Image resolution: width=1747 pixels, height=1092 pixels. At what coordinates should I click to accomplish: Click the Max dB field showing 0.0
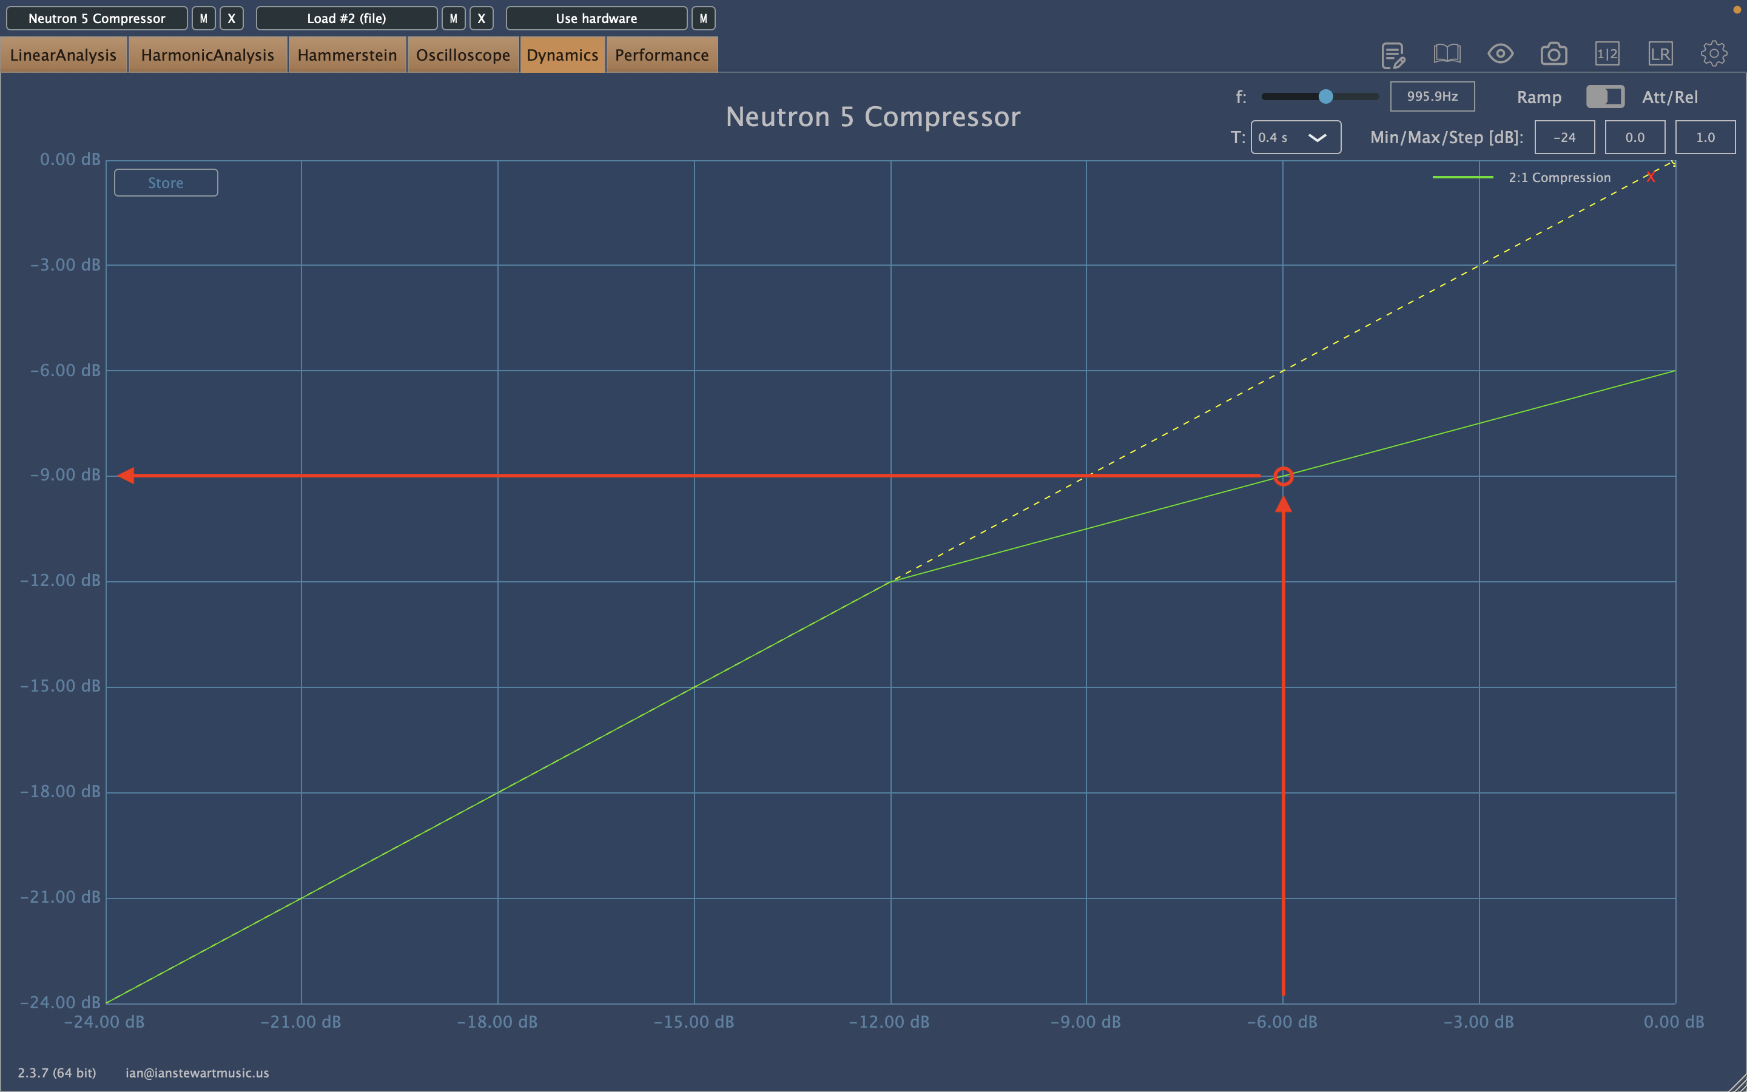(x=1635, y=137)
